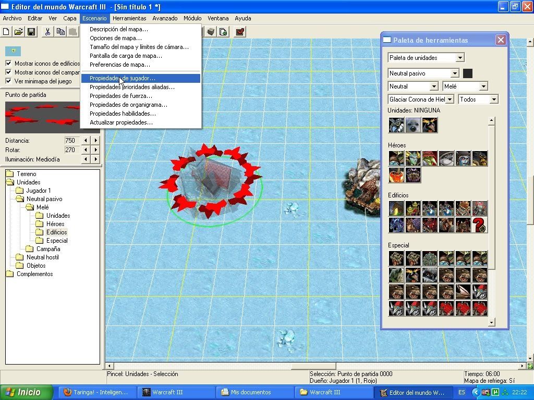Select Jugador 1 in the tree

39,191
